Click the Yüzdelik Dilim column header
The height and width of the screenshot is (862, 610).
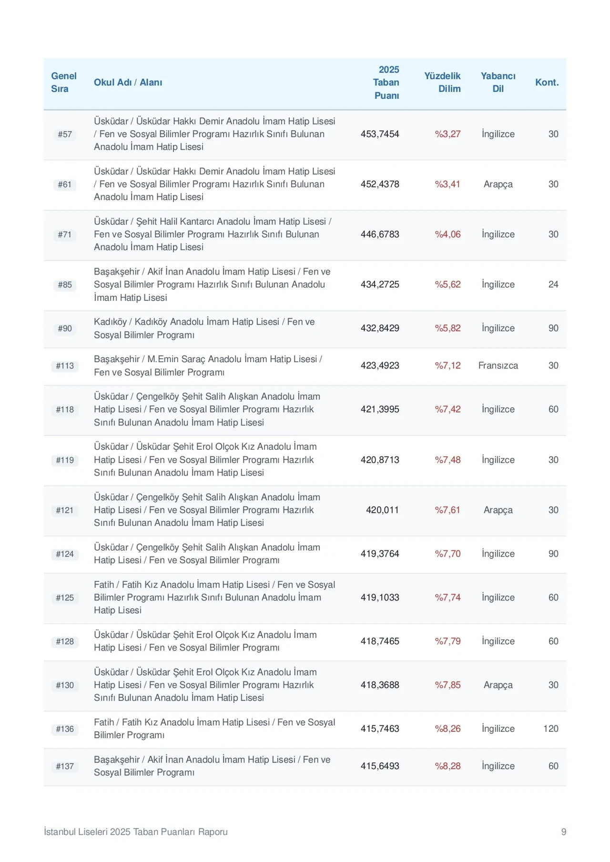coord(442,82)
